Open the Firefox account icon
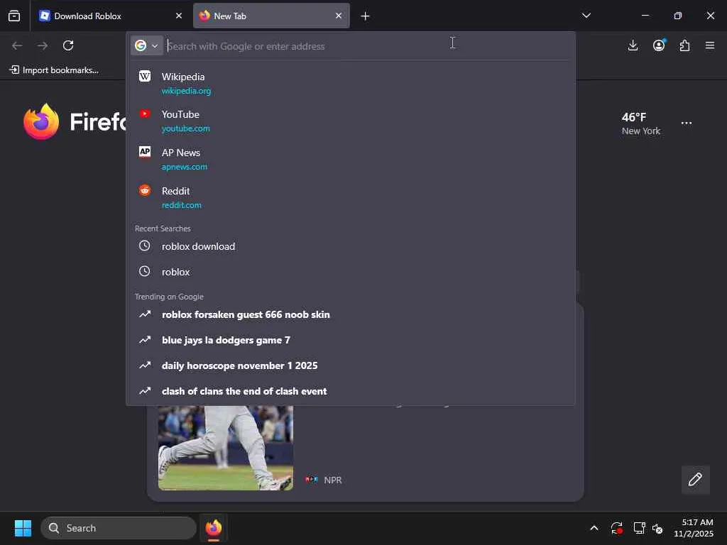The width and height of the screenshot is (727, 545). (659, 45)
